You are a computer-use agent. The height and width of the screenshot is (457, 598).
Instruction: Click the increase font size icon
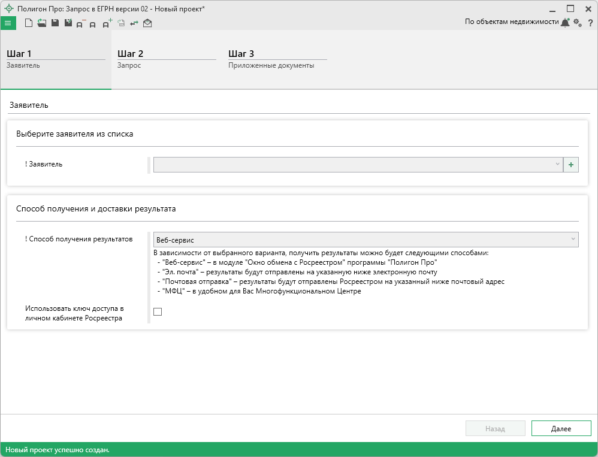(107, 23)
